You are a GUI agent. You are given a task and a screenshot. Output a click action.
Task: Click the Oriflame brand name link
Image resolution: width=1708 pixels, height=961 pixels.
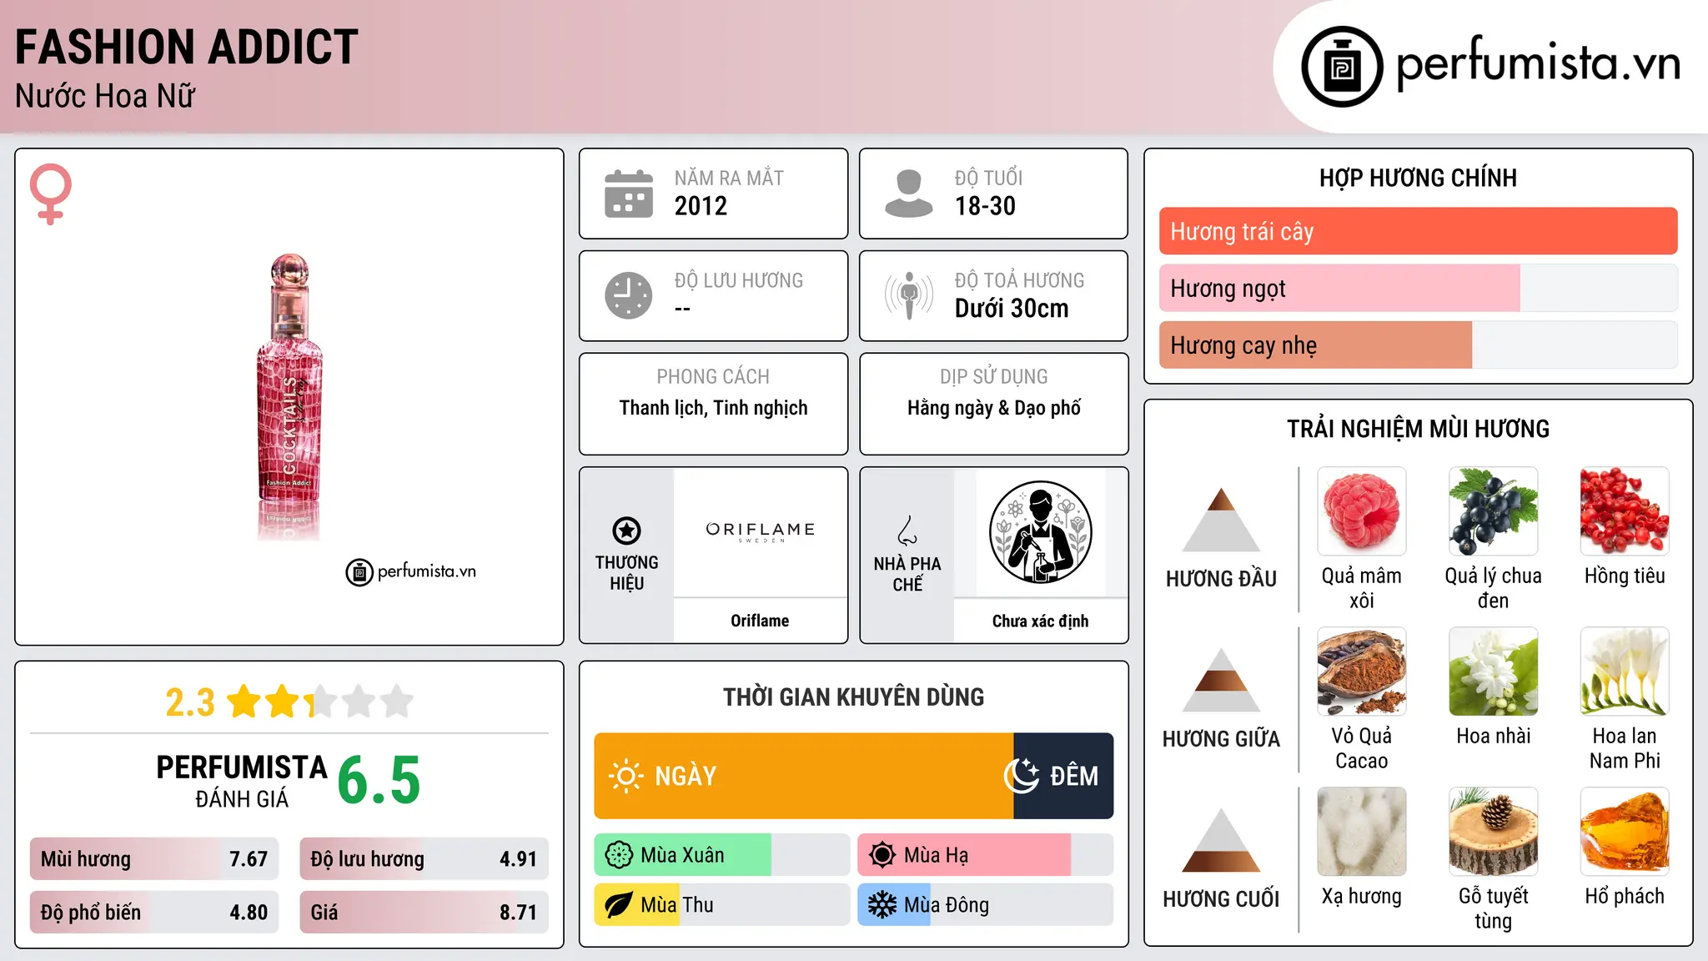pos(760,621)
